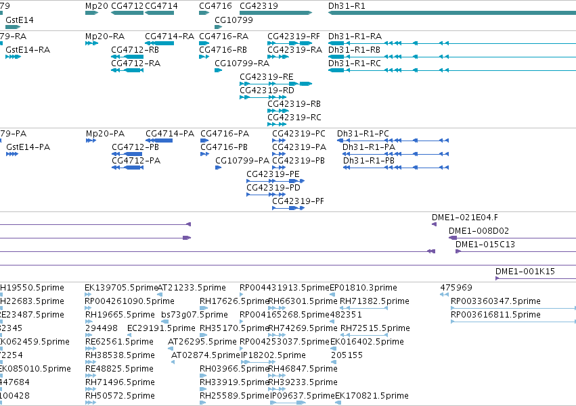
Task: Click the DME1-001K15 BAC label
Action: click(525, 272)
